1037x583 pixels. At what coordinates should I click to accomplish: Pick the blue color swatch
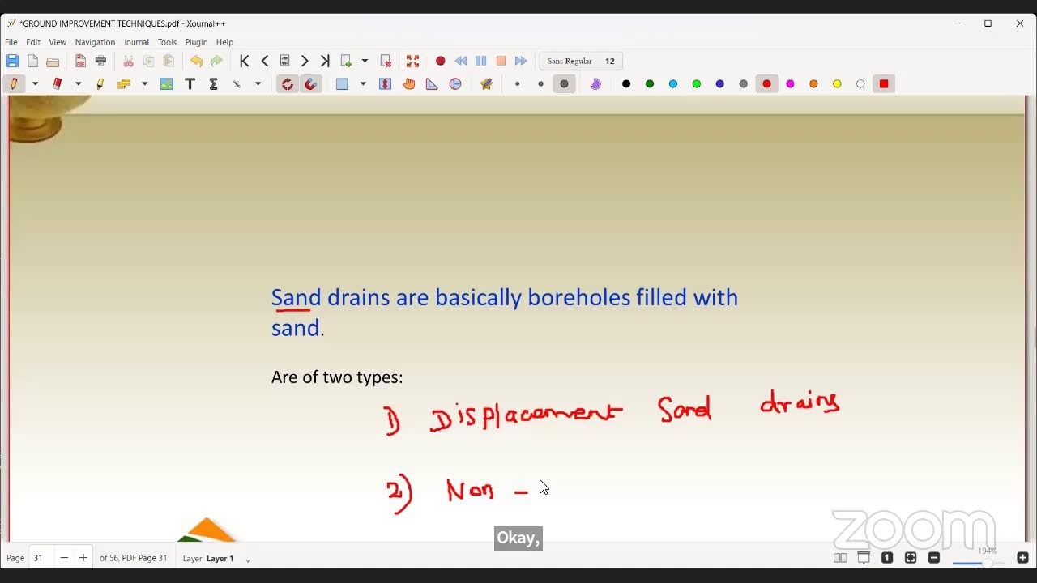(719, 83)
